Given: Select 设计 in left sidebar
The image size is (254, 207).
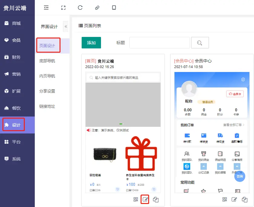Looking at the screenshot, I should click(17, 125).
